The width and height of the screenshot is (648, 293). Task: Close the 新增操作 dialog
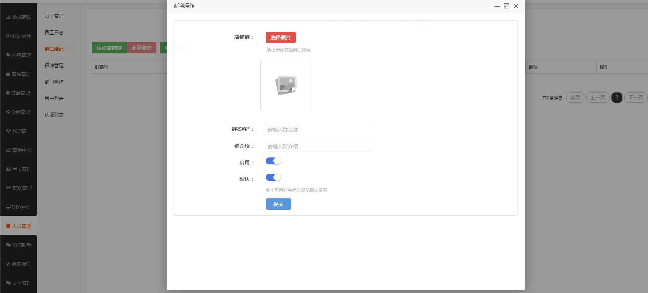(x=516, y=6)
